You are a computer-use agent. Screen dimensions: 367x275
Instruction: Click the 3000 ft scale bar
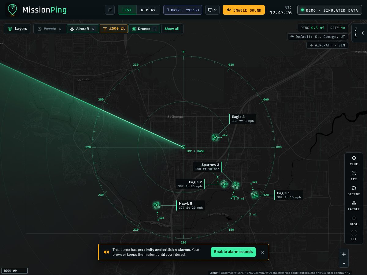tap(14, 271)
